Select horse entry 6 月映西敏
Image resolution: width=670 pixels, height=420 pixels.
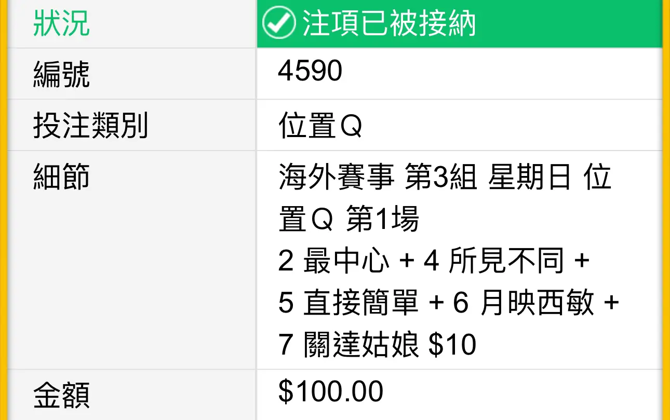523,303
